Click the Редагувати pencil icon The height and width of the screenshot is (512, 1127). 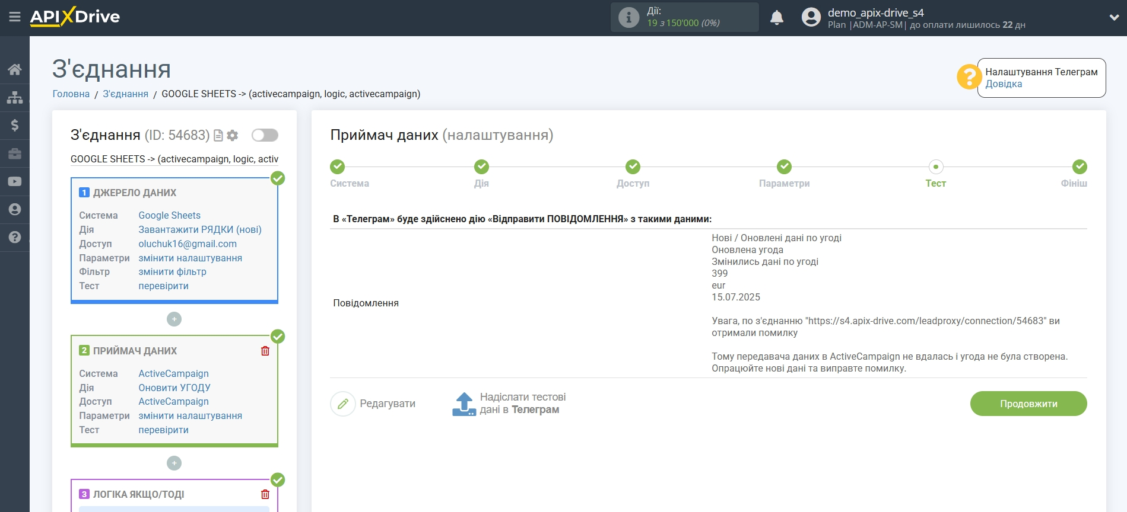tap(342, 404)
